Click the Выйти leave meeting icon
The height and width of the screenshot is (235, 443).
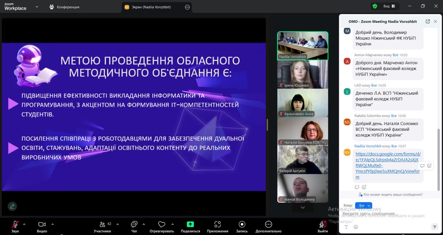tap(323, 224)
